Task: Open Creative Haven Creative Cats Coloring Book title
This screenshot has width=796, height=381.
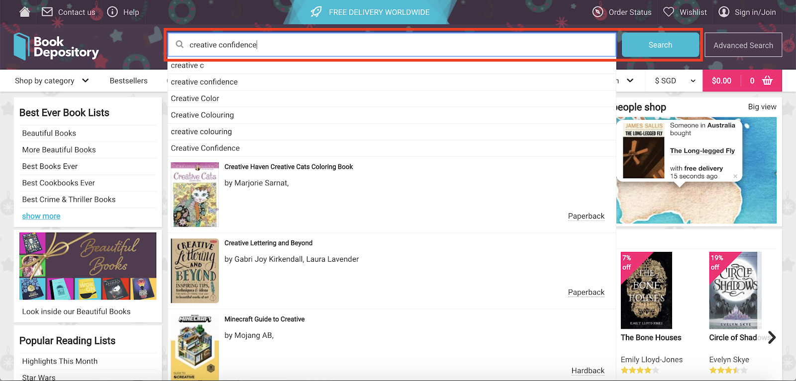Action: pyautogui.click(x=289, y=167)
